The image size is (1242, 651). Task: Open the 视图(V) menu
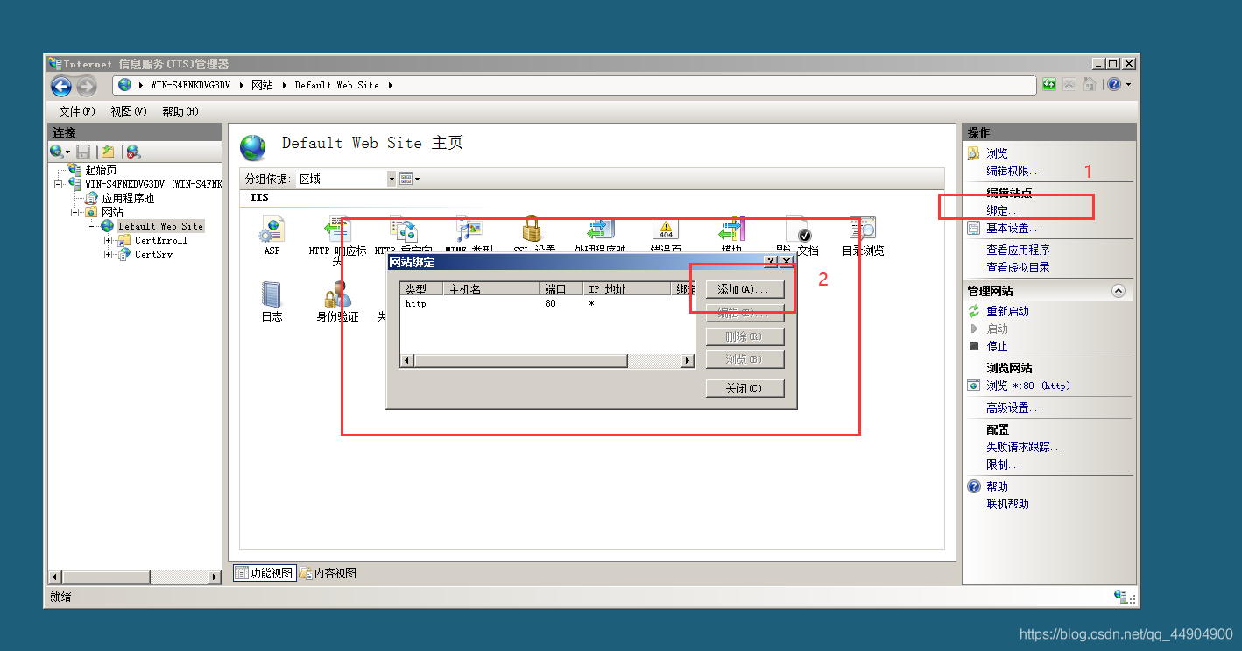coord(129,111)
